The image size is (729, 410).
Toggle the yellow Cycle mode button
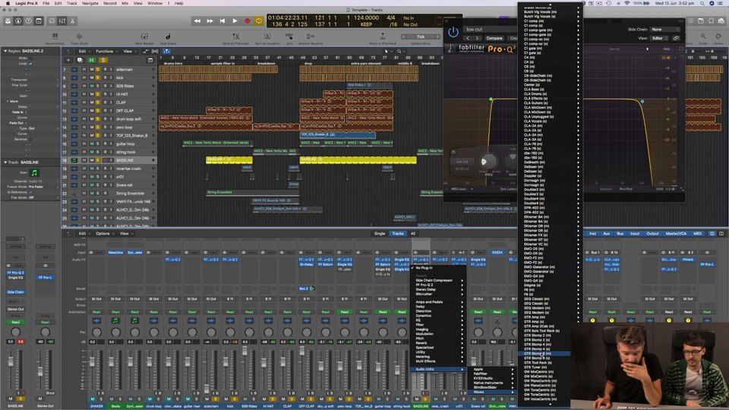(x=259, y=21)
